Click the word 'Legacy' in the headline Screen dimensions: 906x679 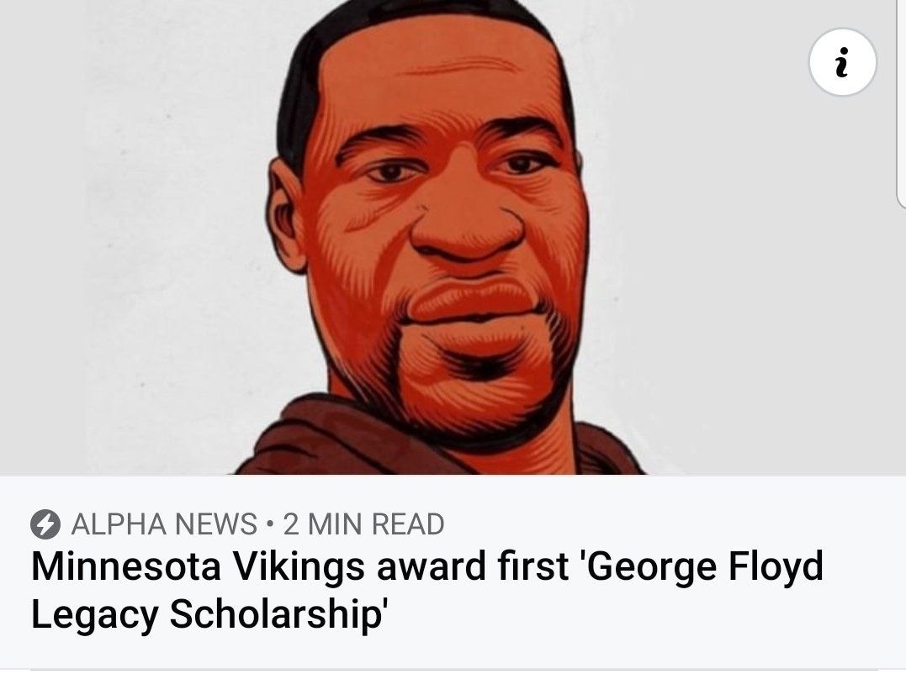[94, 614]
